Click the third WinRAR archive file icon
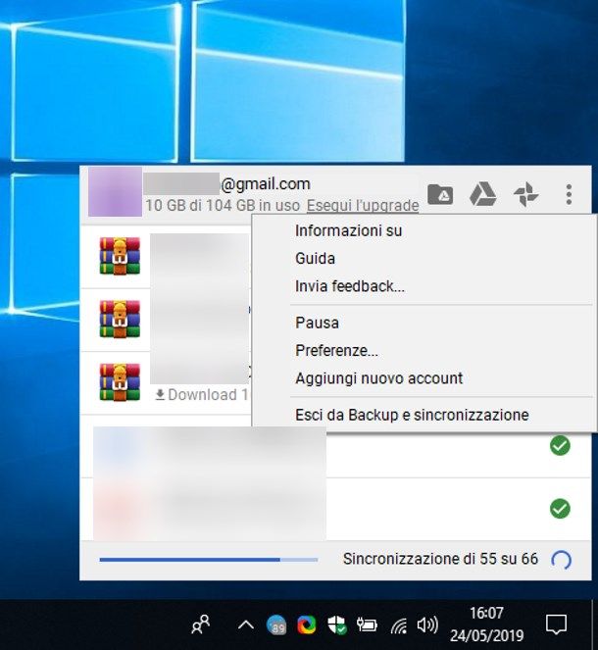Screen dimensions: 598x650 (x=120, y=381)
